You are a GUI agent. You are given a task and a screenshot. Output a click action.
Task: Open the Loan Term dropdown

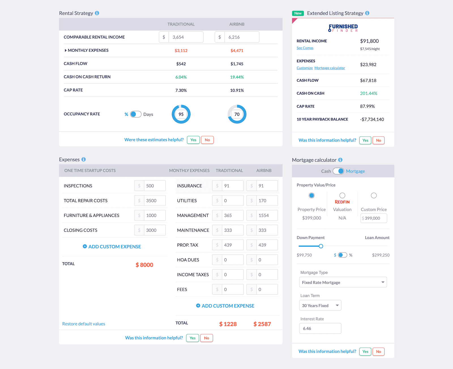[x=320, y=306]
